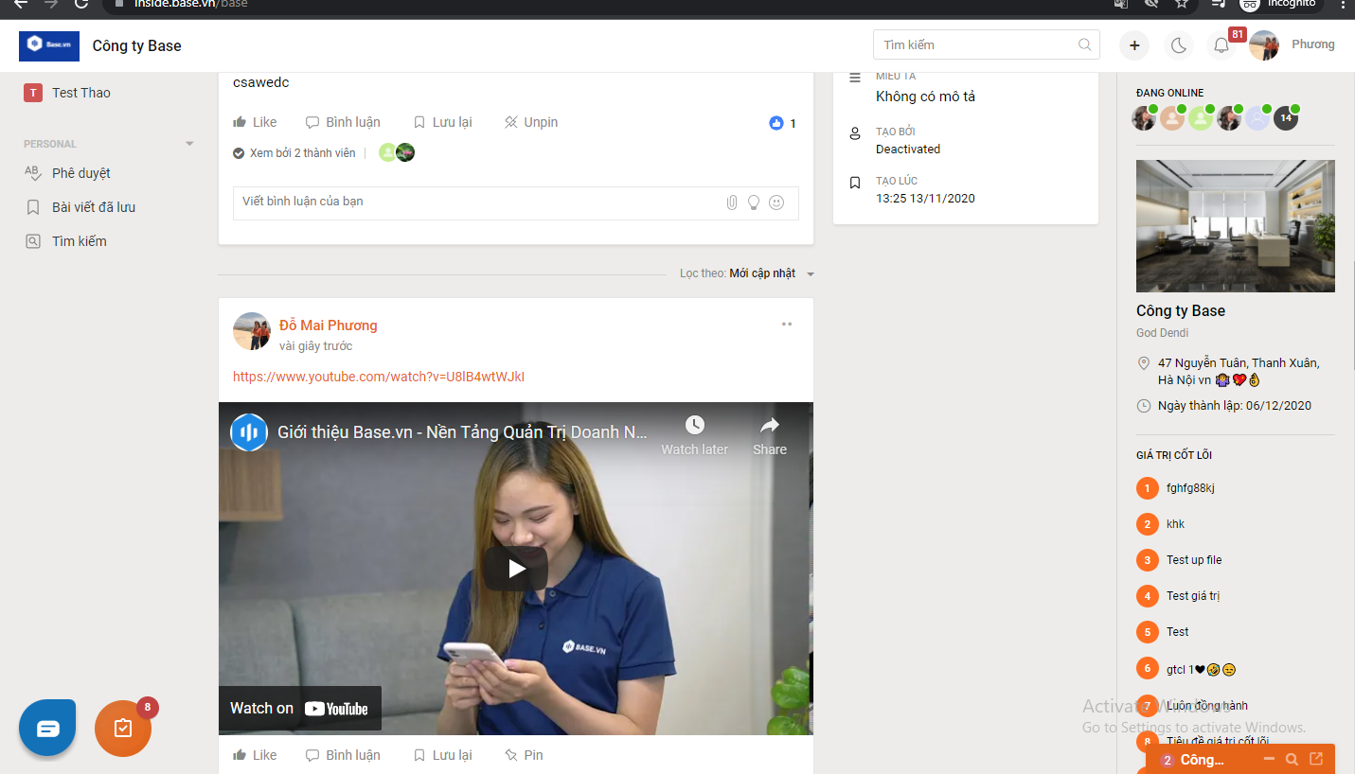This screenshot has width=1355, height=774.
Task: Click Công ty Base title in right panel
Action: (1181, 311)
